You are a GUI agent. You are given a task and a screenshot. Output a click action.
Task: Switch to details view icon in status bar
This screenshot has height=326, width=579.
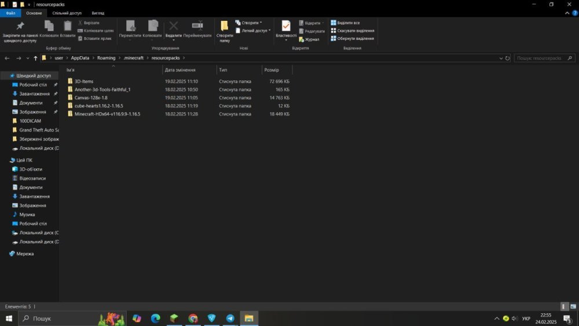[563, 306]
